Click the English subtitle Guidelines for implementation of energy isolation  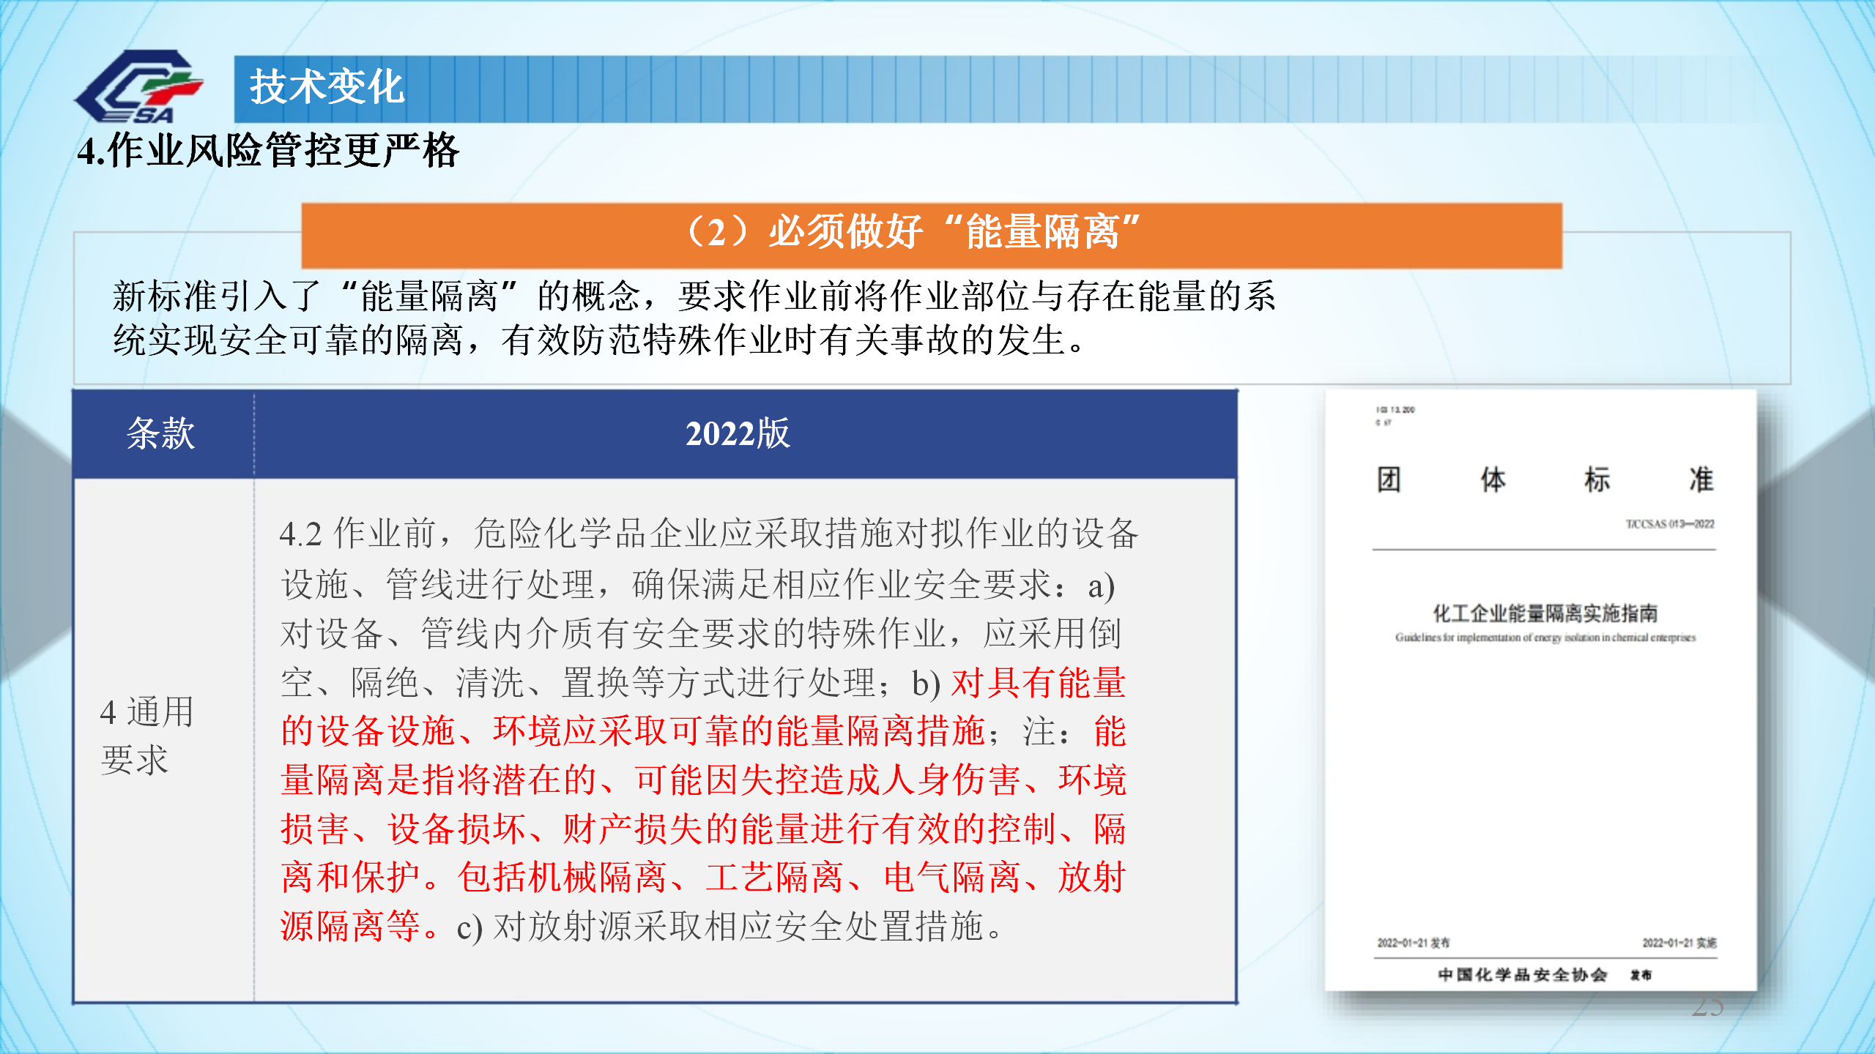(1545, 638)
